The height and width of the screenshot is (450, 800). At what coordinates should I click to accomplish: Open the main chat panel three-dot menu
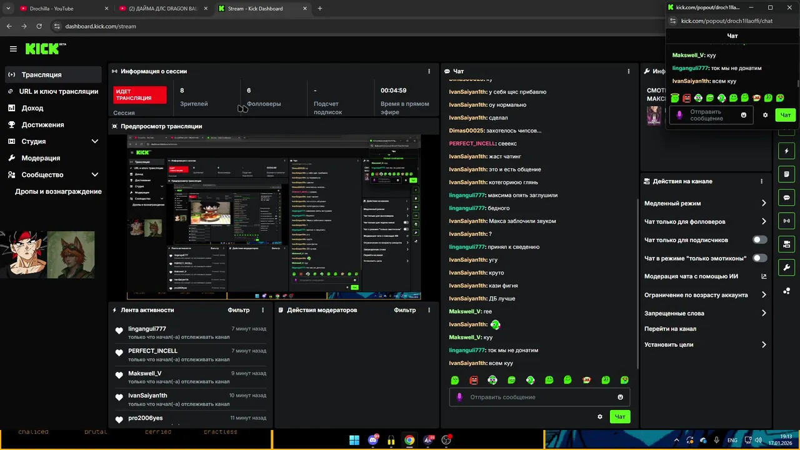pos(629,71)
